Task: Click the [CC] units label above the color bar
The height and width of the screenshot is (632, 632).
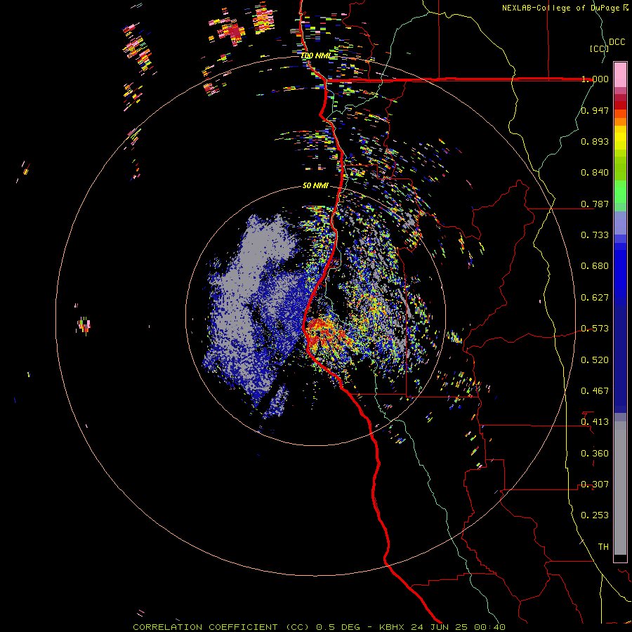Action: click(599, 48)
